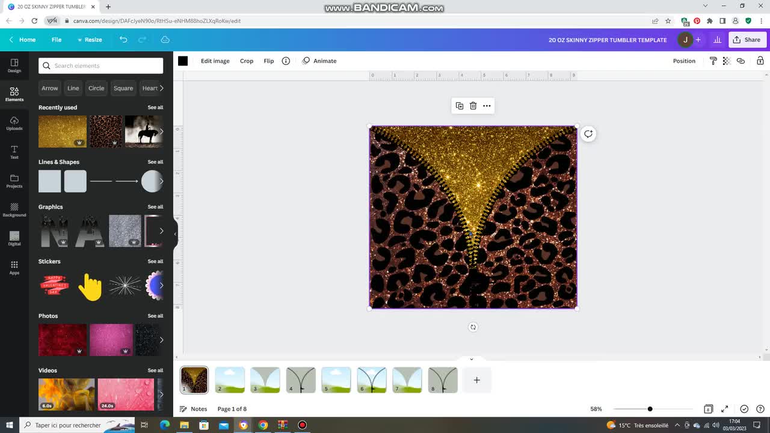Click the black color swatch

click(183, 61)
